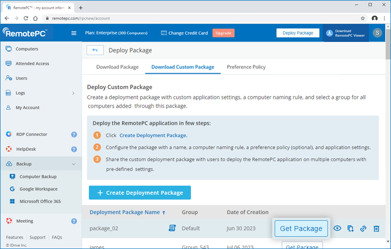This screenshot has height=249, width=391.
Task: Open Change Credit Card link in header
Action: pos(184,33)
